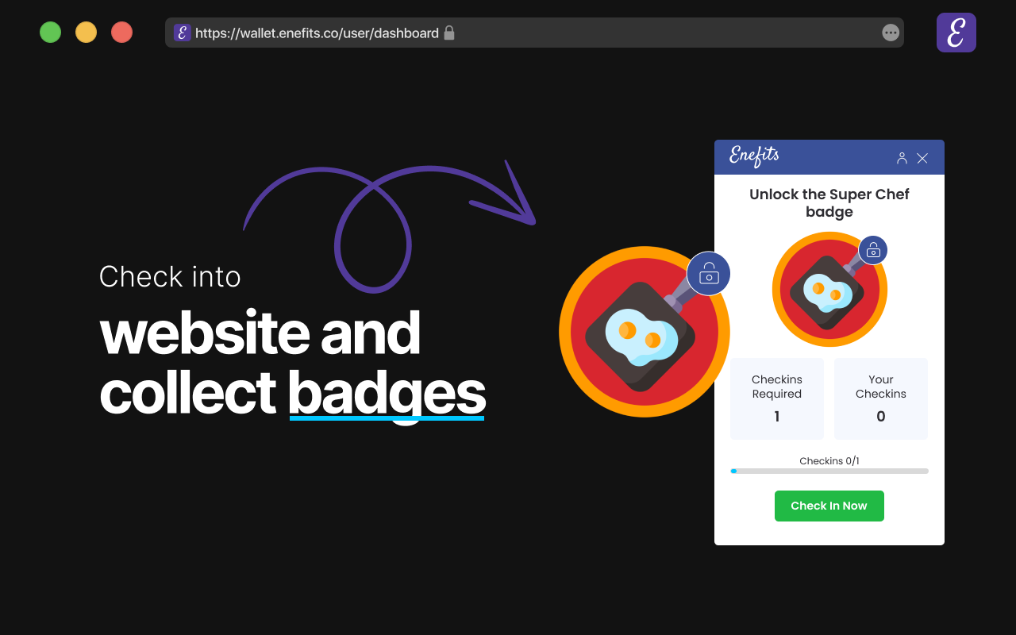Image resolution: width=1016 pixels, height=635 pixels.
Task: Click the green window control button
Action: click(50, 33)
